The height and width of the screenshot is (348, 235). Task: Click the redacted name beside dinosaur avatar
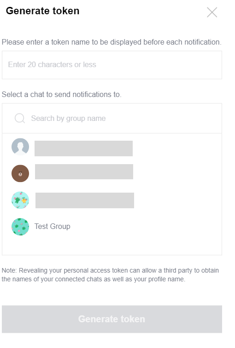coord(85,200)
